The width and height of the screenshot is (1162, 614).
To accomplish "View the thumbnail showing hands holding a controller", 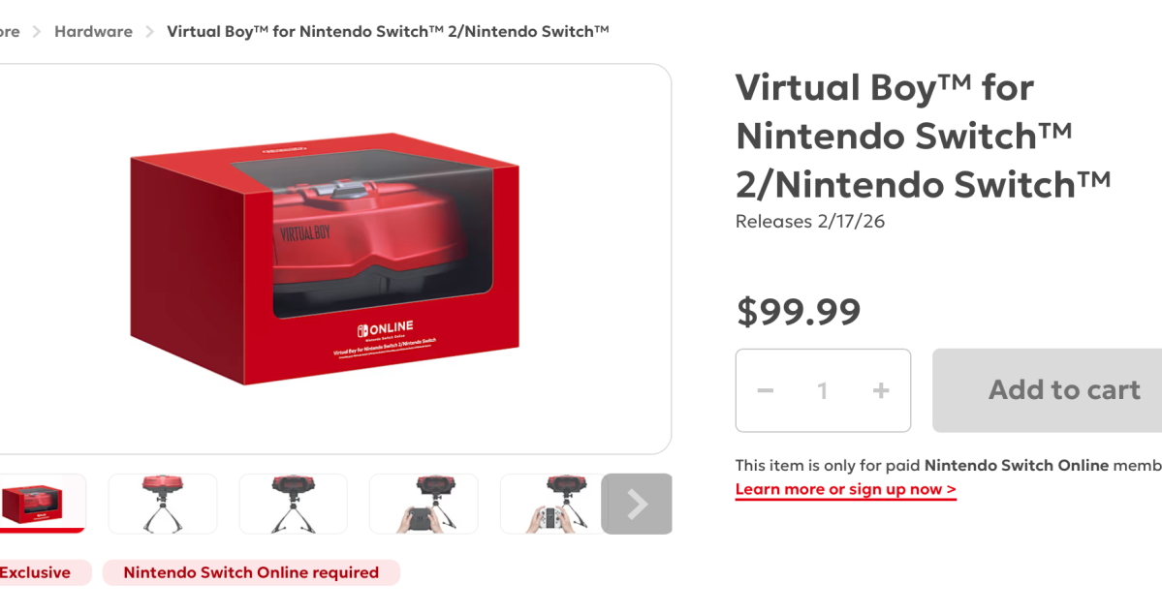I will [424, 504].
